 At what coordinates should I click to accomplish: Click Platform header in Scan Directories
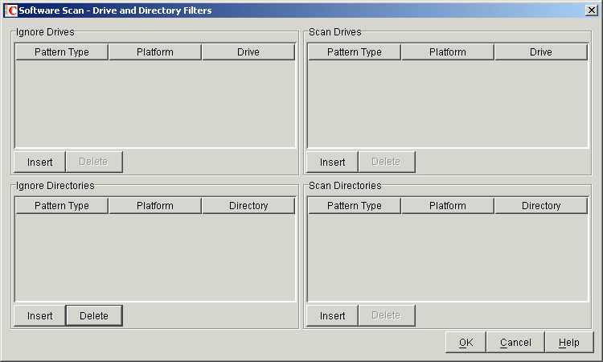448,205
